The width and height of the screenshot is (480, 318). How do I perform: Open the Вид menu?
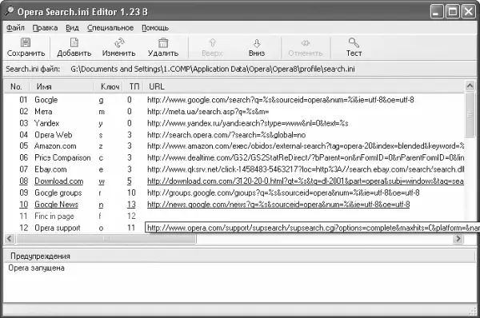[x=72, y=28]
